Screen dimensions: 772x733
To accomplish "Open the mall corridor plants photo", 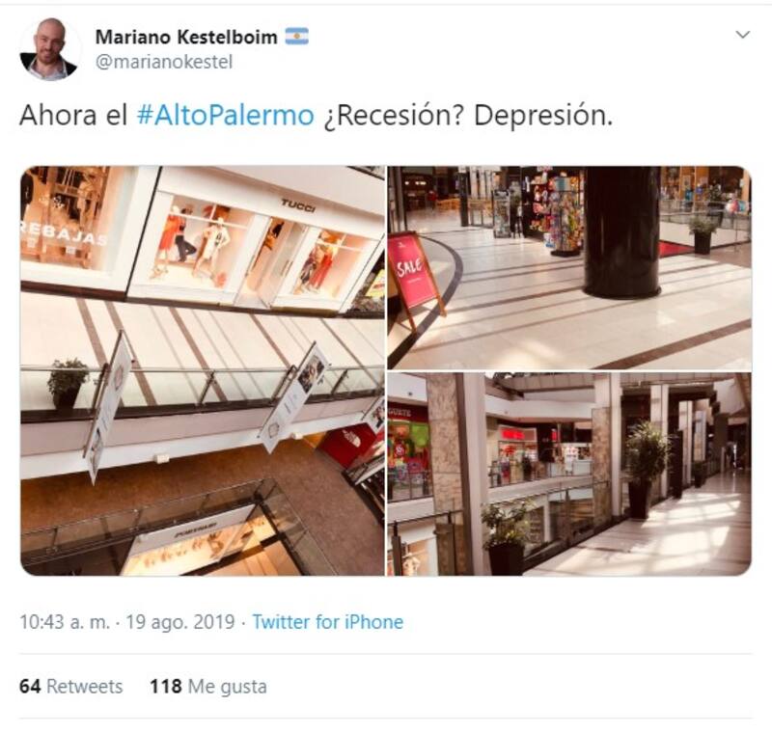I will (569, 475).
